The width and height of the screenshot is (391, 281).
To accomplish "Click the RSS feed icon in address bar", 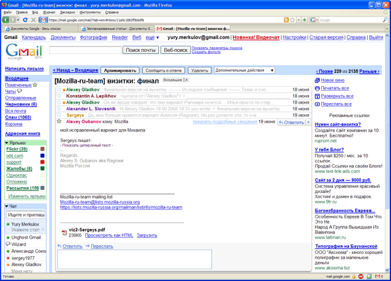I will coord(286,20).
